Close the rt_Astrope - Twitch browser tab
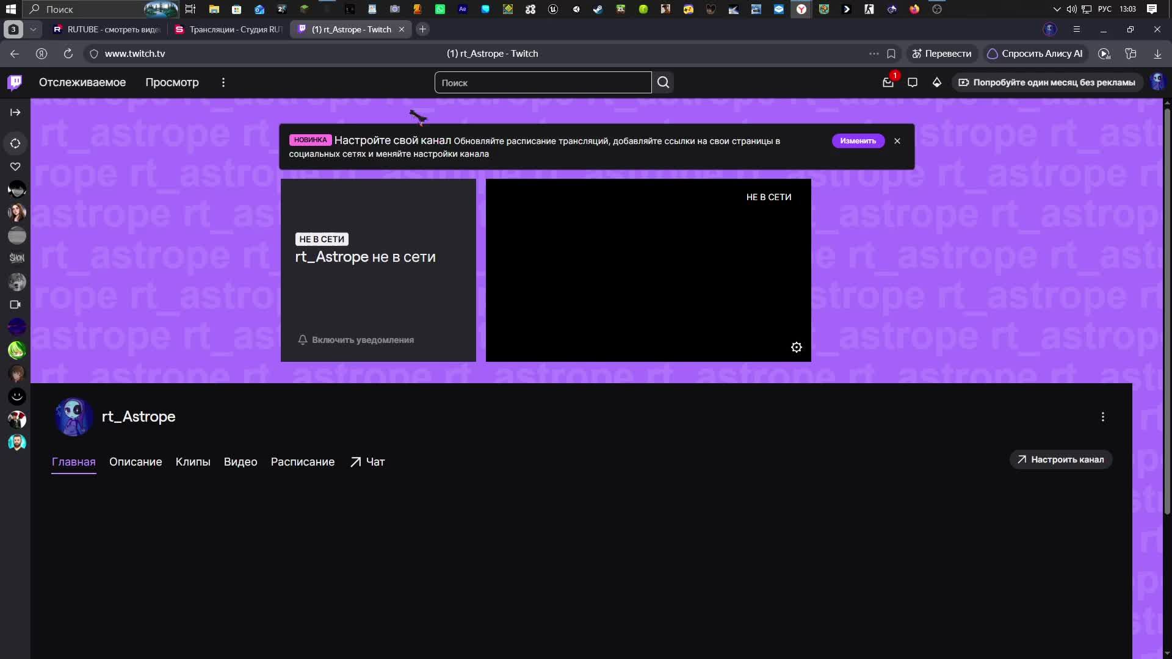 402,29
